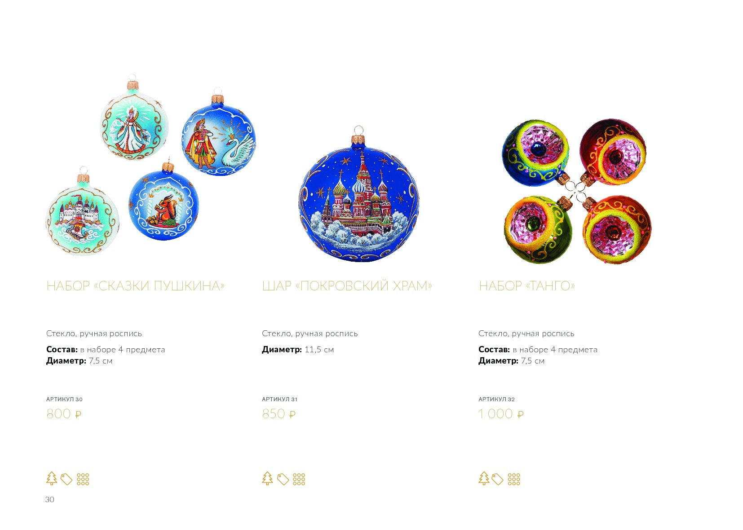Viewport: 743px width, 530px height.
Task: Open the «Покровский храм» ball title
Action: tap(347, 286)
